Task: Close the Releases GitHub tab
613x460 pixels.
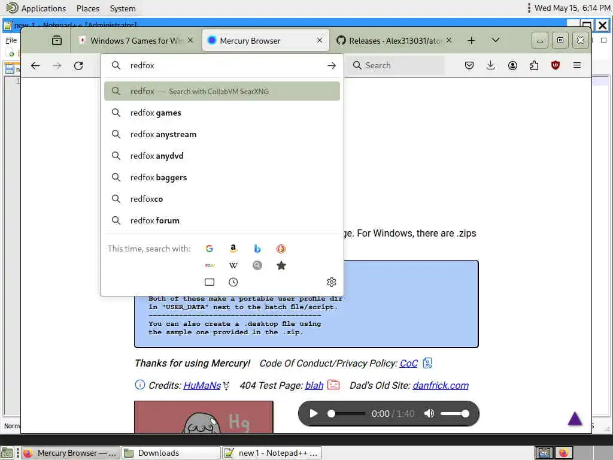Action: (449, 40)
